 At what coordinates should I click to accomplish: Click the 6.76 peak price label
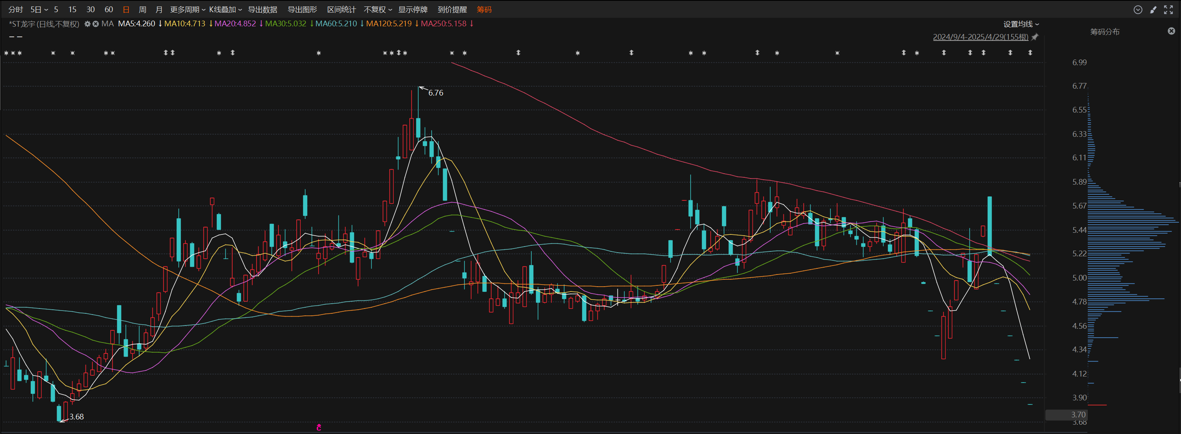coord(436,93)
